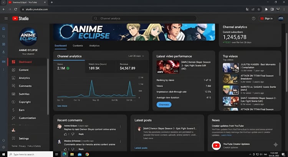Click Learn more in the News card
This screenshot has width=288, height=157.
(226, 135)
